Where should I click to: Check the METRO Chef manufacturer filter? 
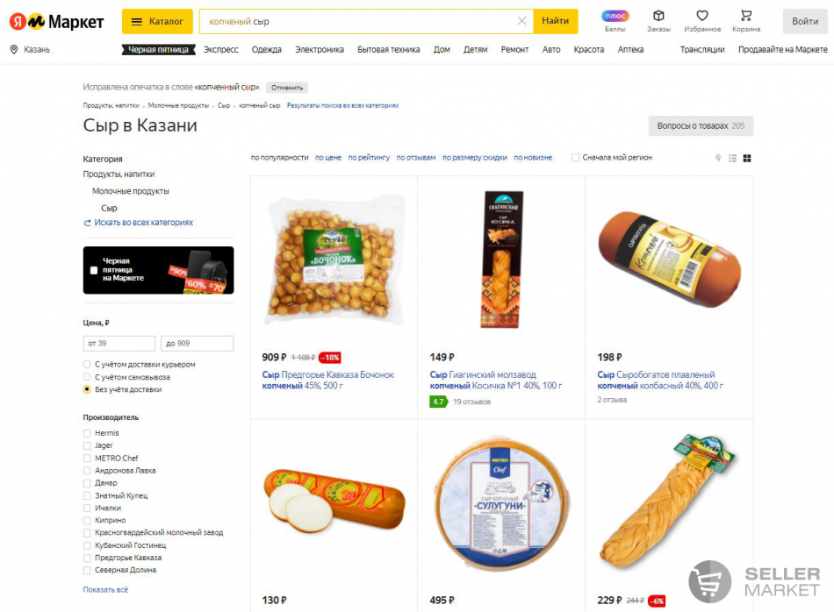coord(87,458)
